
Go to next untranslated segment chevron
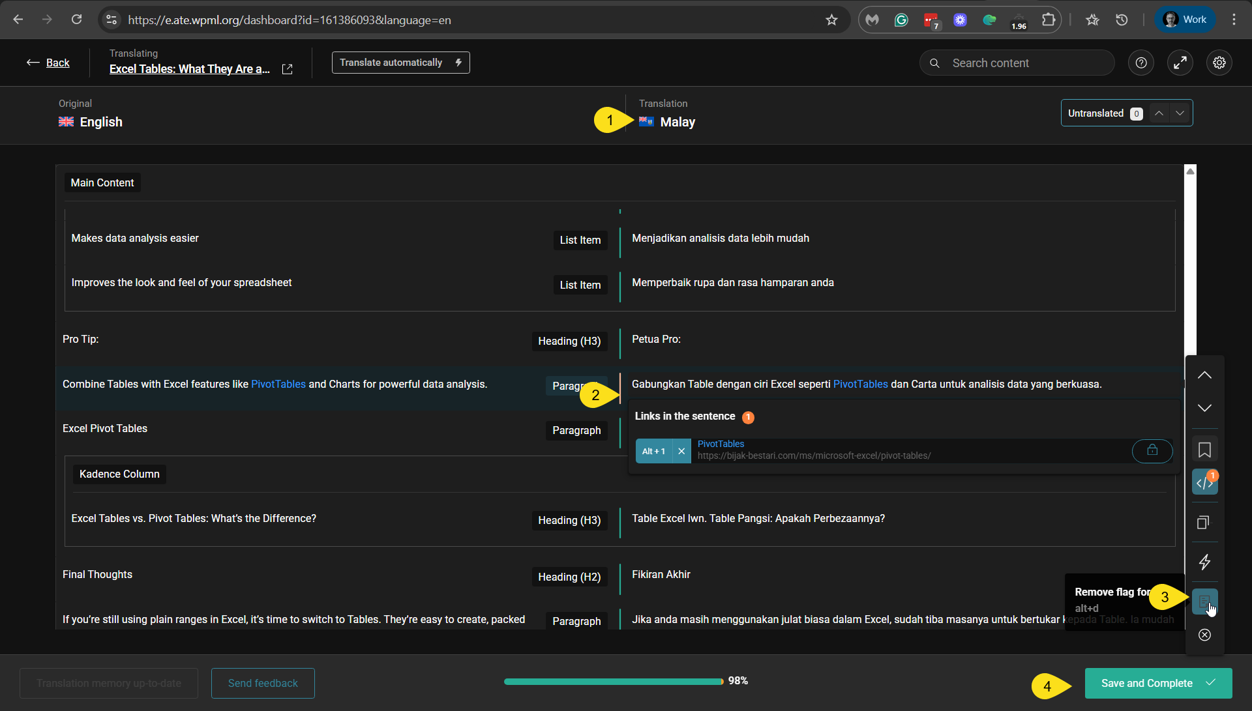[1180, 113]
